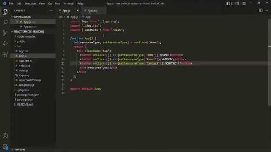Open the Selection menu
The width and height of the screenshot is (271, 152).
tap(30, 3)
